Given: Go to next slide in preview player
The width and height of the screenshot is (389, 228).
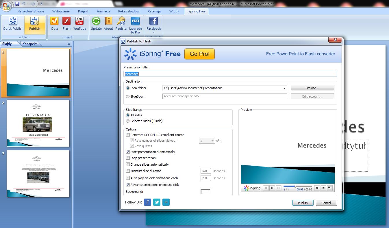Looking at the screenshot, I should pyautogui.click(x=278, y=188).
